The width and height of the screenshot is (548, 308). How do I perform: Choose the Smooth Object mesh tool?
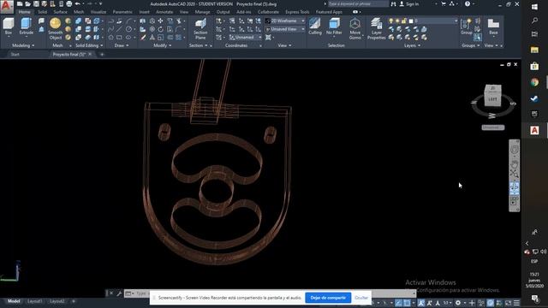[55, 28]
